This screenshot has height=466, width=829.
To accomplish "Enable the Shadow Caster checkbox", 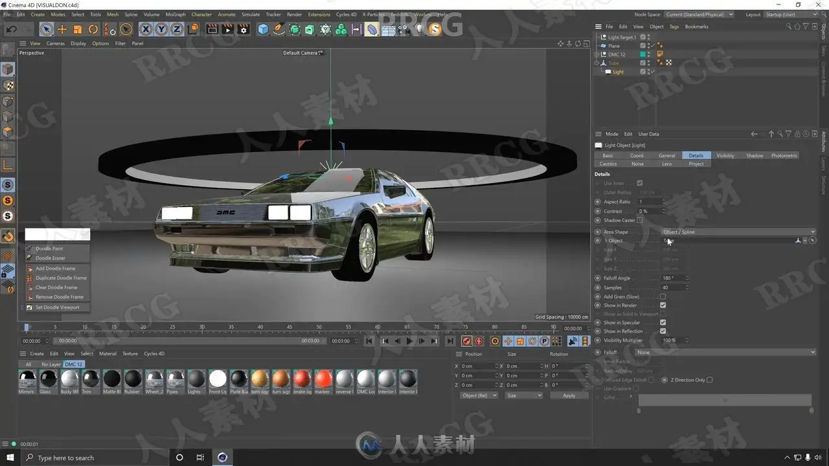I will (x=640, y=220).
